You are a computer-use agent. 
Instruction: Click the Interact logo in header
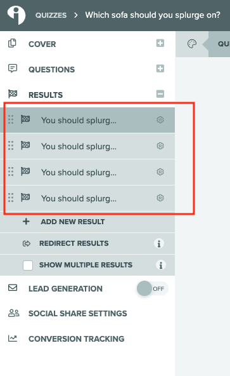pyautogui.click(x=16, y=15)
